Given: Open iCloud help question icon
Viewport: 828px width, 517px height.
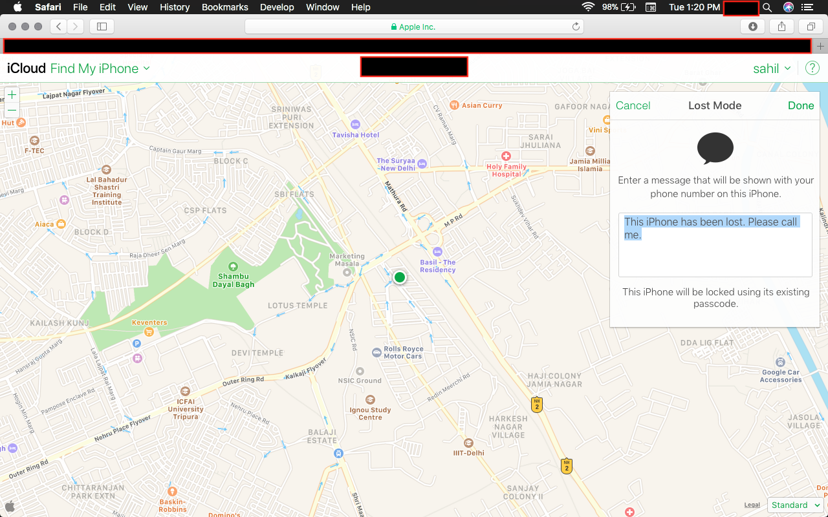Looking at the screenshot, I should click(812, 69).
